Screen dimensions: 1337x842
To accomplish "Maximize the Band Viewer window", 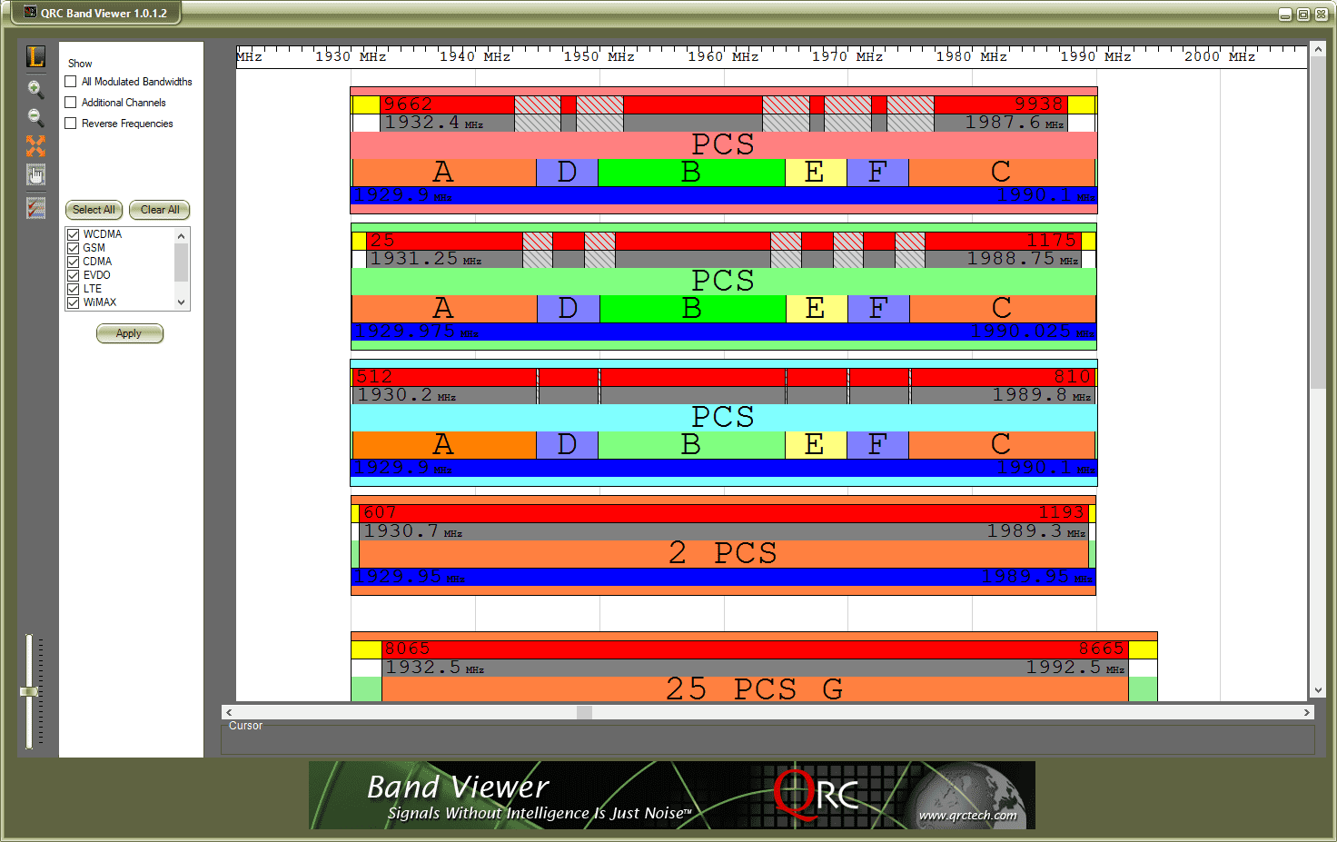I will click(1302, 15).
